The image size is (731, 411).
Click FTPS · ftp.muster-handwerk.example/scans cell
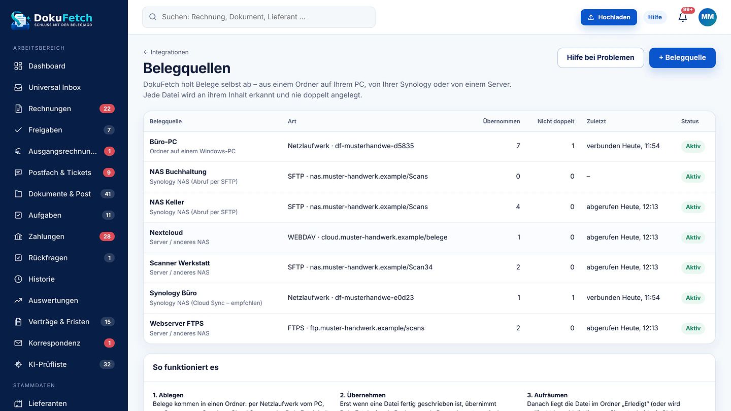click(x=356, y=328)
